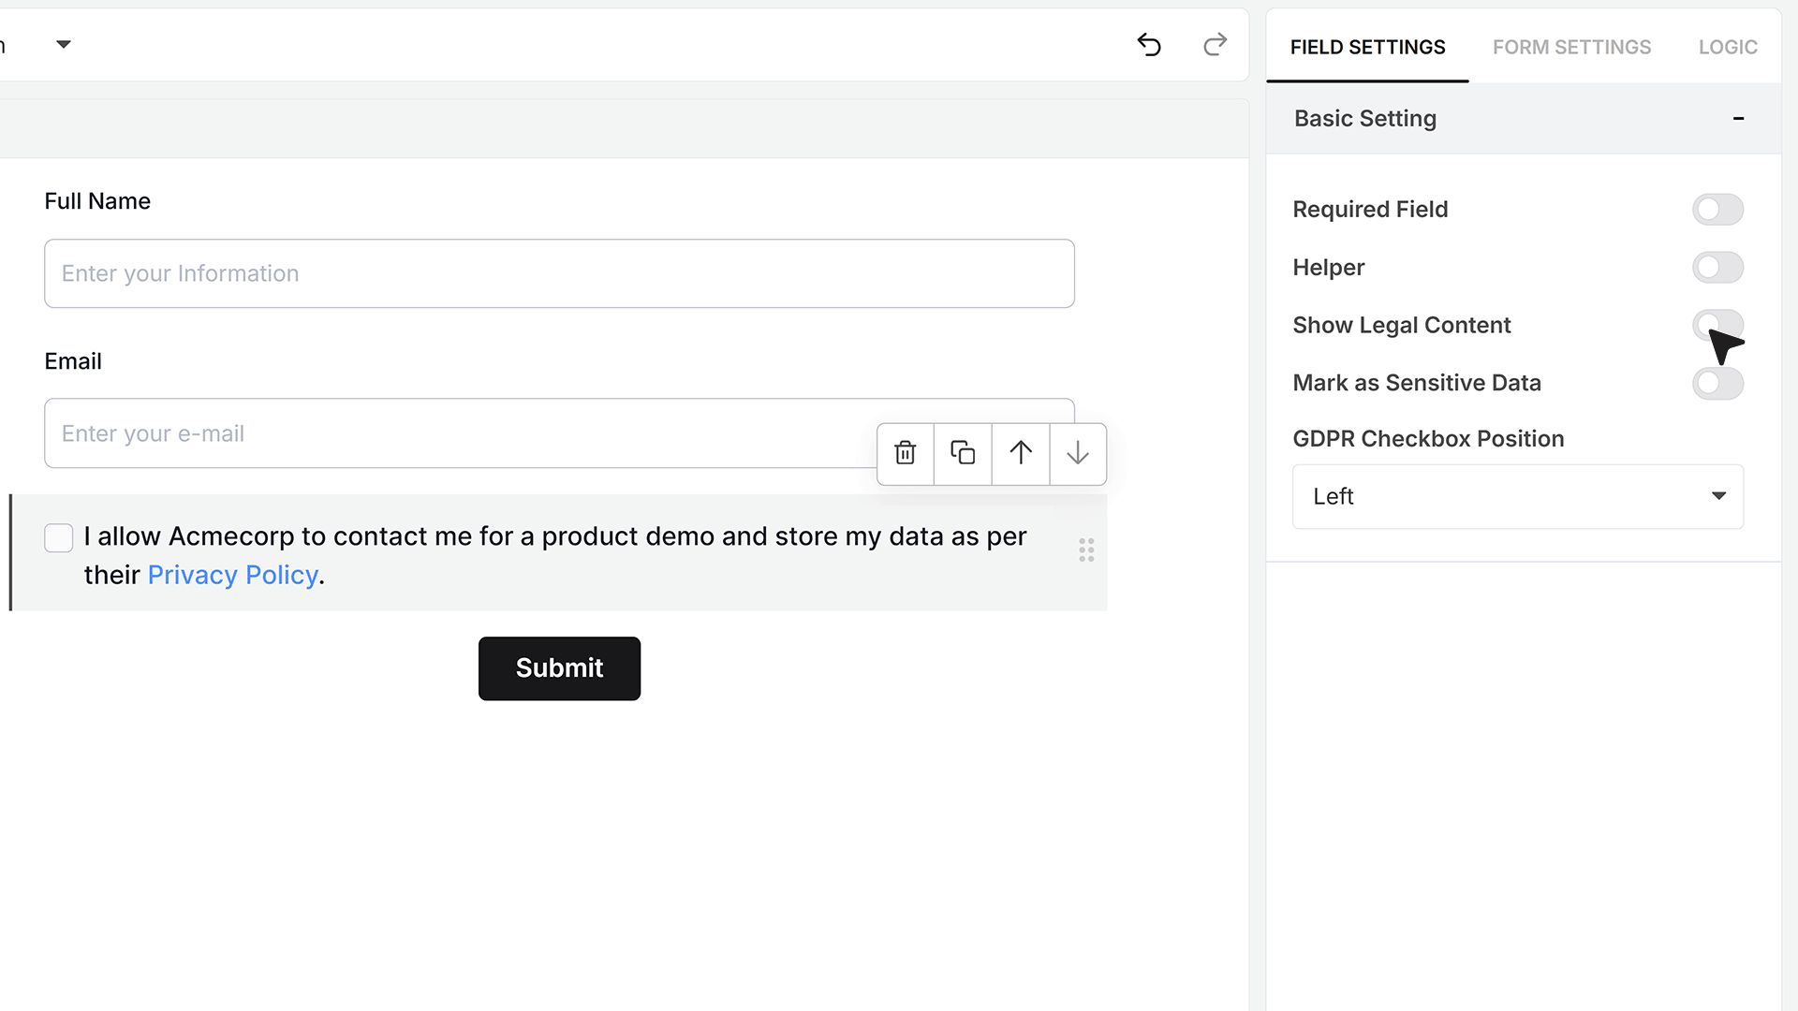Screen dimensions: 1798x1011
Task: Turn on the Helper toggle
Action: [1717, 267]
